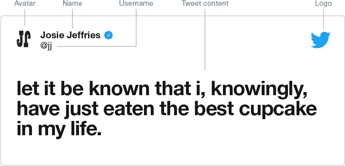The height and width of the screenshot is (166, 345).
Task: Click the word "eaten" in the tweet
Action: coord(129,109)
